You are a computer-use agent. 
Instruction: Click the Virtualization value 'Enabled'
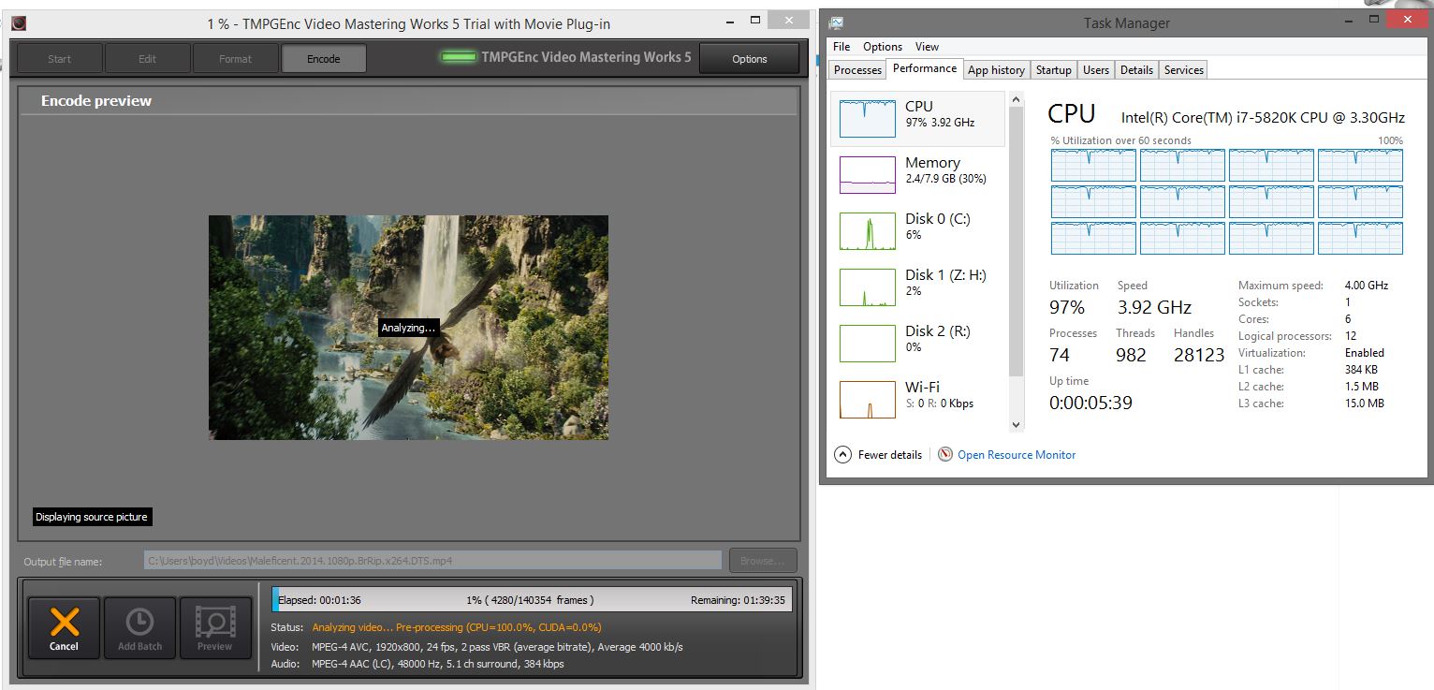[1364, 353]
